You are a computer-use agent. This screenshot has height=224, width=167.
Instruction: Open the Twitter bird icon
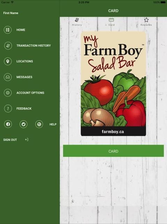23,124
